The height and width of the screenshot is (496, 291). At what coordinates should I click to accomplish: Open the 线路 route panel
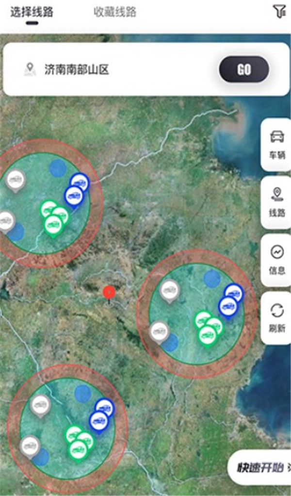pyautogui.click(x=277, y=202)
